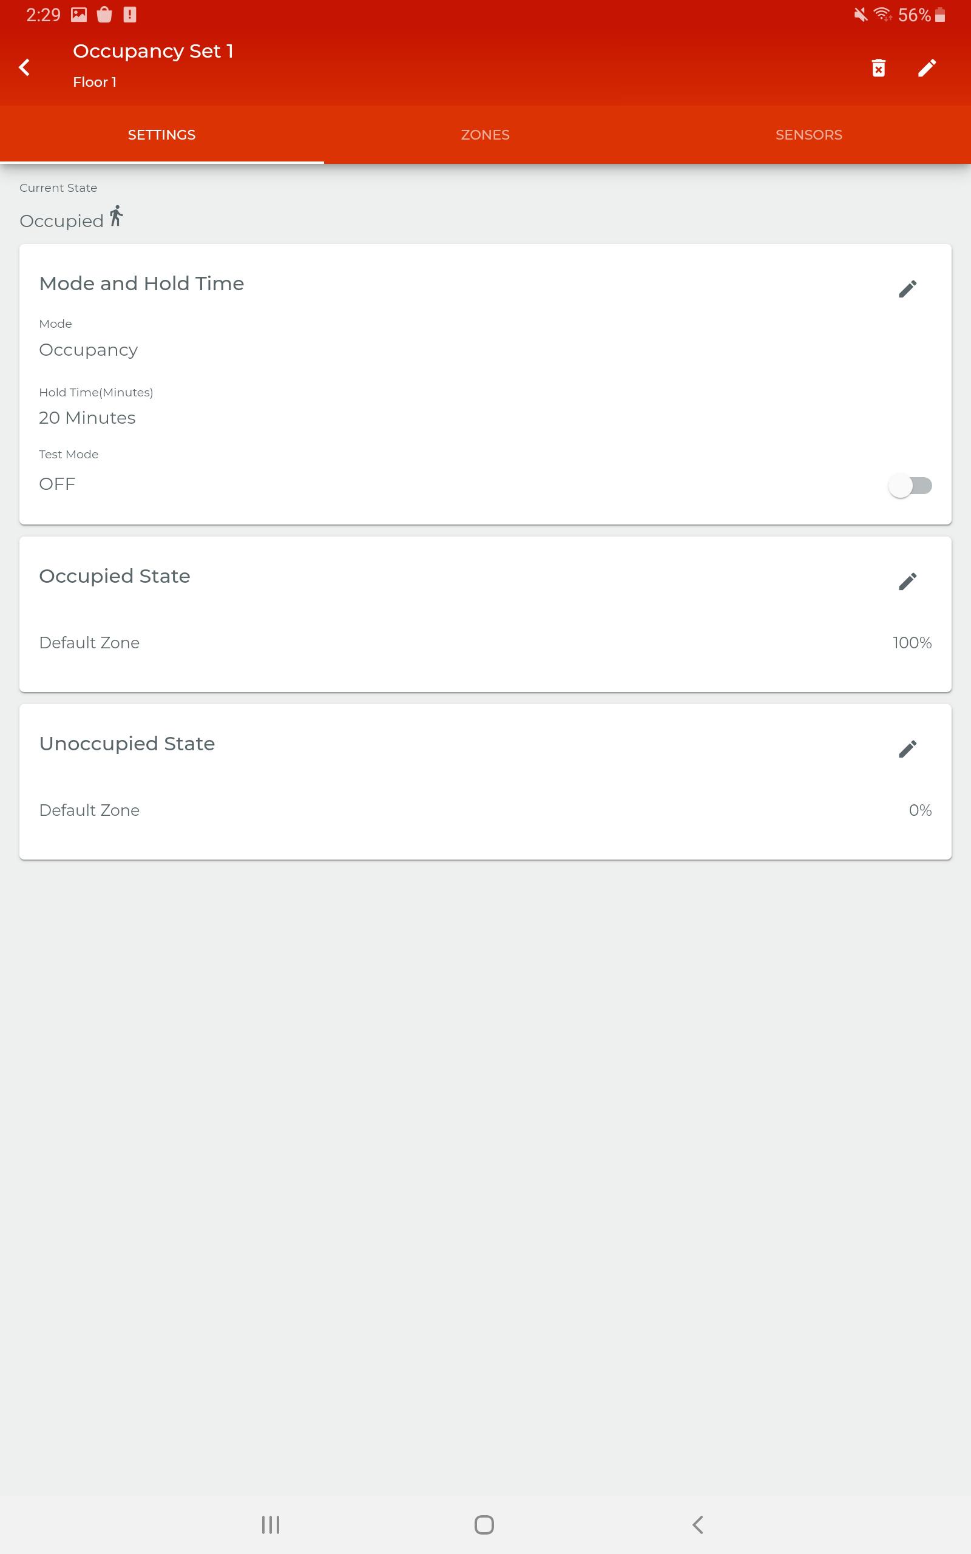Edit Unoccupied State levels
This screenshot has width=971, height=1554.
[907, 748]
